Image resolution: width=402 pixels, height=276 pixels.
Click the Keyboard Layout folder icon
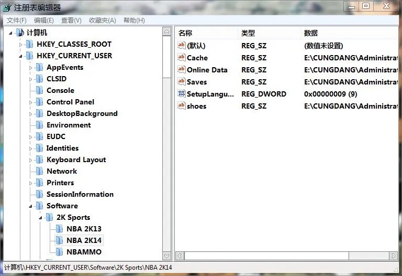coord(39,160)
